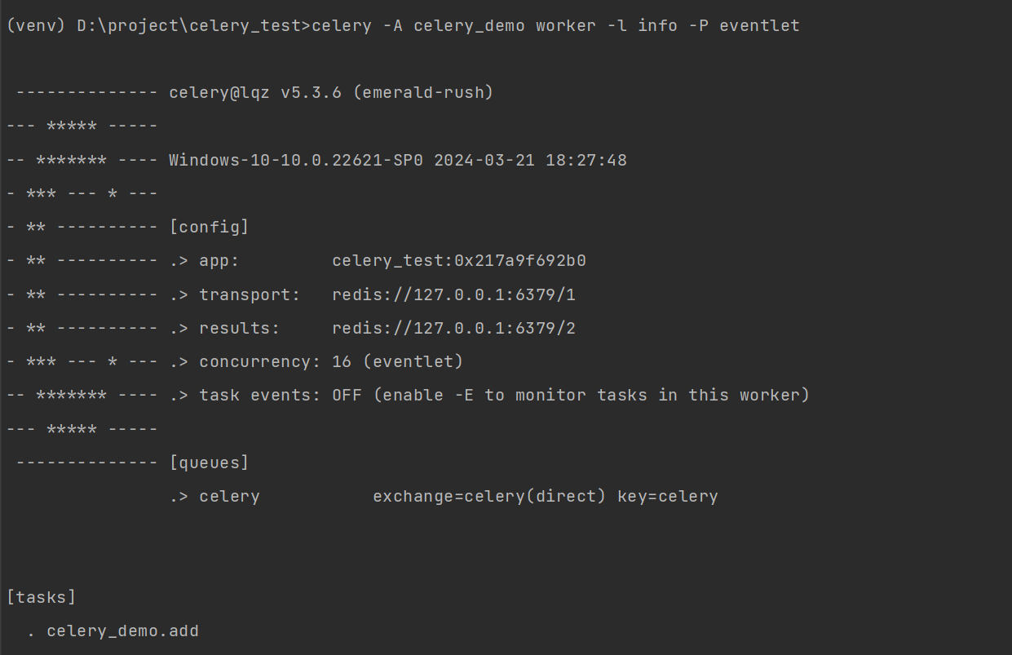Click the [tasks] section header

41,597
